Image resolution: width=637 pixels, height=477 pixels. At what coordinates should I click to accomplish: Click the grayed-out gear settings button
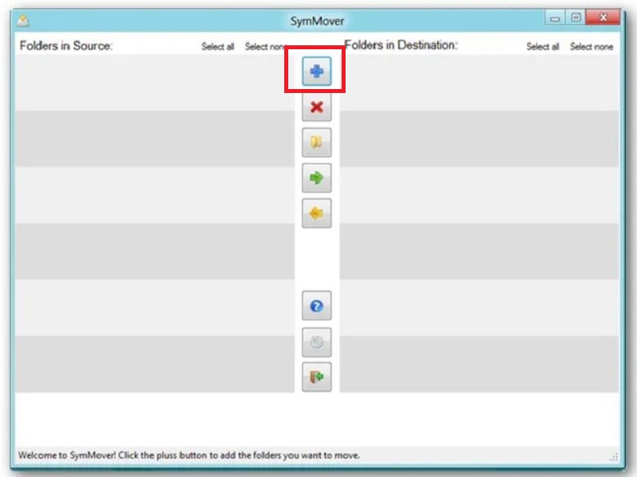[x=316, y=342]
